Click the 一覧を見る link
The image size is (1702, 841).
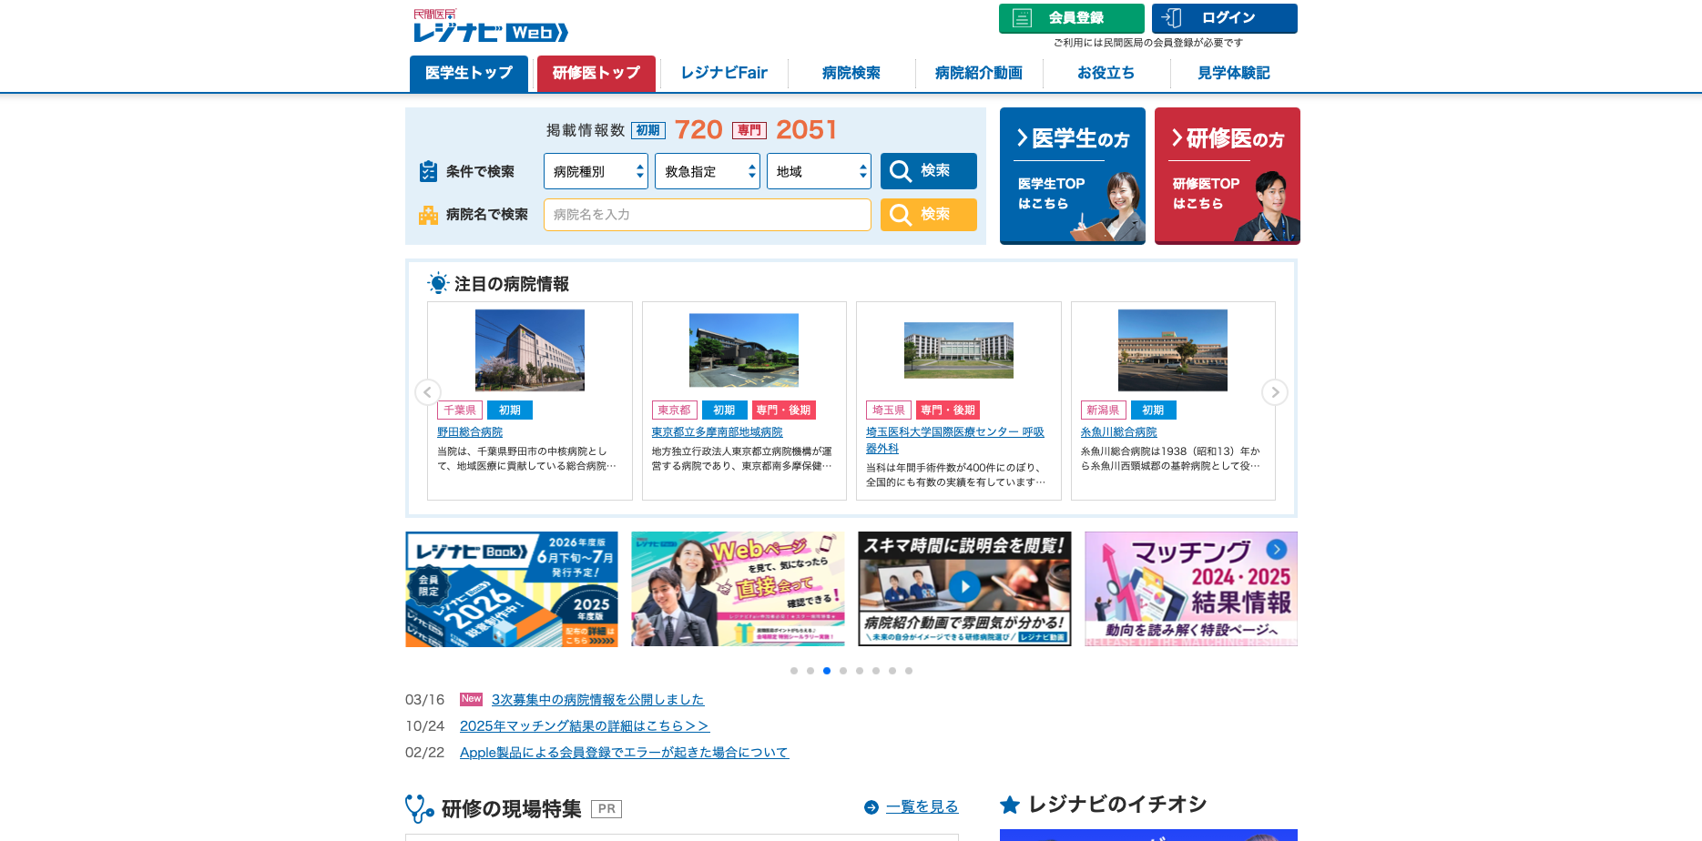922,806
